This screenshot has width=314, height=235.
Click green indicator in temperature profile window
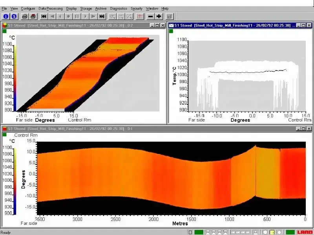tap(171, 31)
